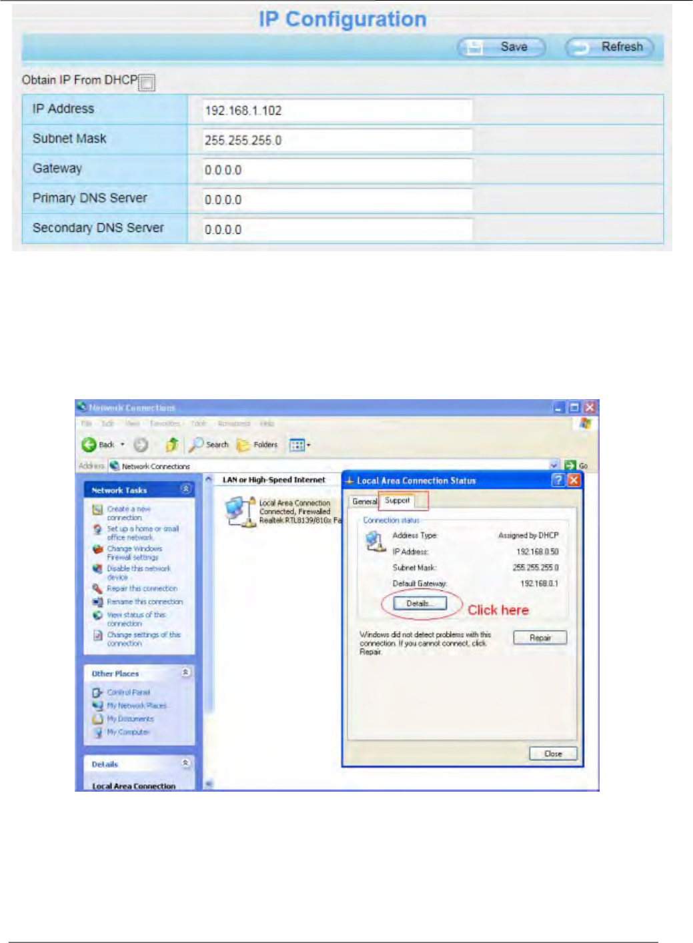
Task: Click the Forward arrow icon in toolbar
Action: click(141, 445)
